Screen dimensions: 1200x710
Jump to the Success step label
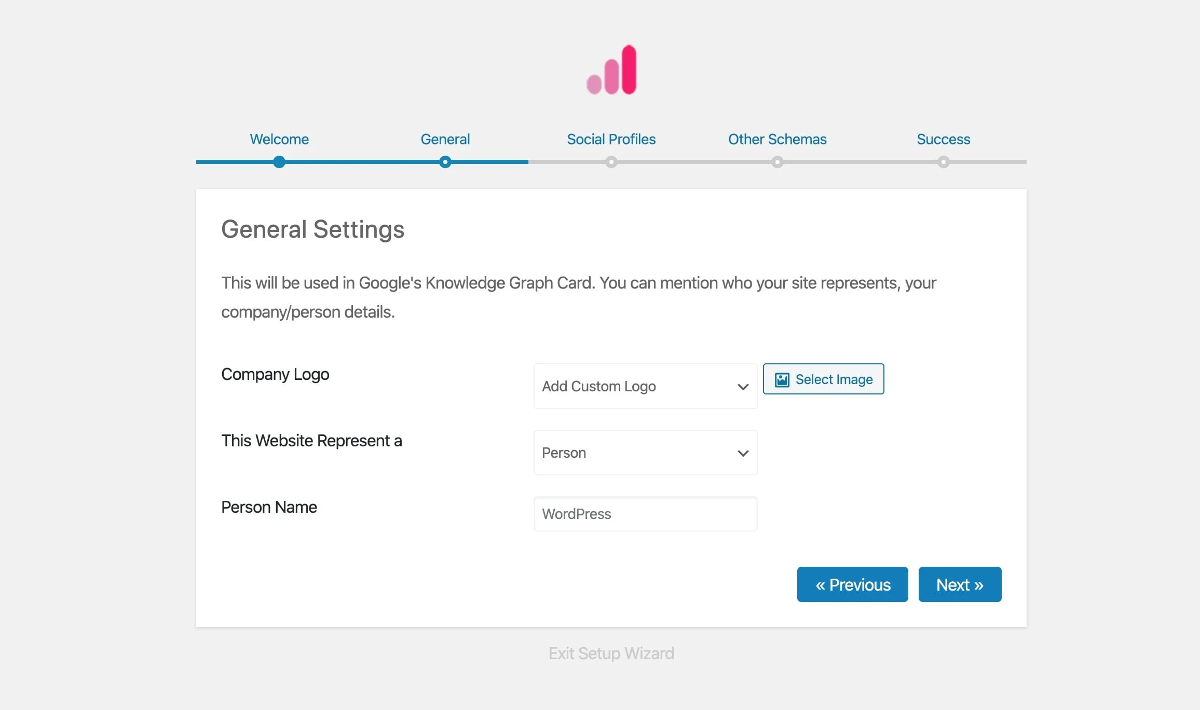(x=943, y=139)
